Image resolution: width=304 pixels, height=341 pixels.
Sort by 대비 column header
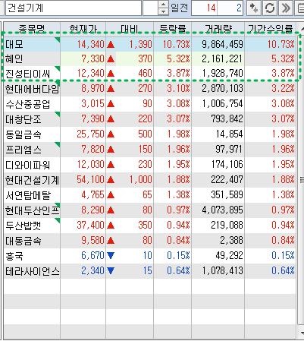pos(130,28)
